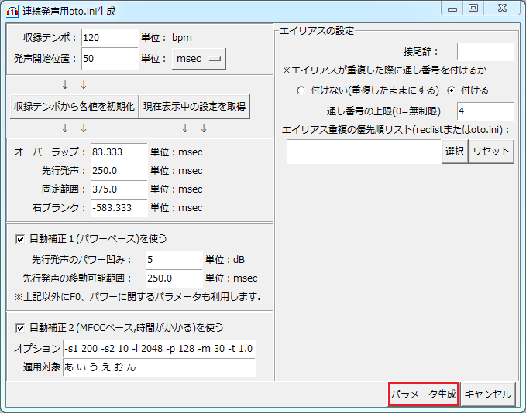Viewport: 526px width, 413px height.
Task: Toggle 自動補正2(MFCCベース) checkbox
Action: click(20, 328)
